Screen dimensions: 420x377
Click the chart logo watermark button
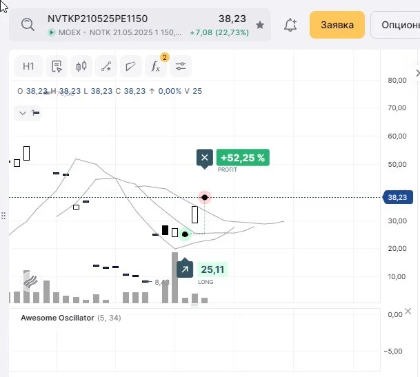point(30,282)
